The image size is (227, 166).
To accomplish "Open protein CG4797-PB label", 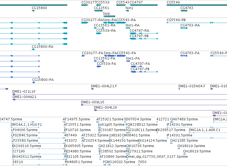I will [x=140, y=69].
